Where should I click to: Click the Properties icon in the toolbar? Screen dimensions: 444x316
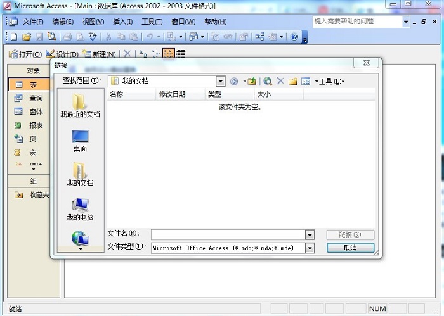pyautogui.click(x=244, y=37)
